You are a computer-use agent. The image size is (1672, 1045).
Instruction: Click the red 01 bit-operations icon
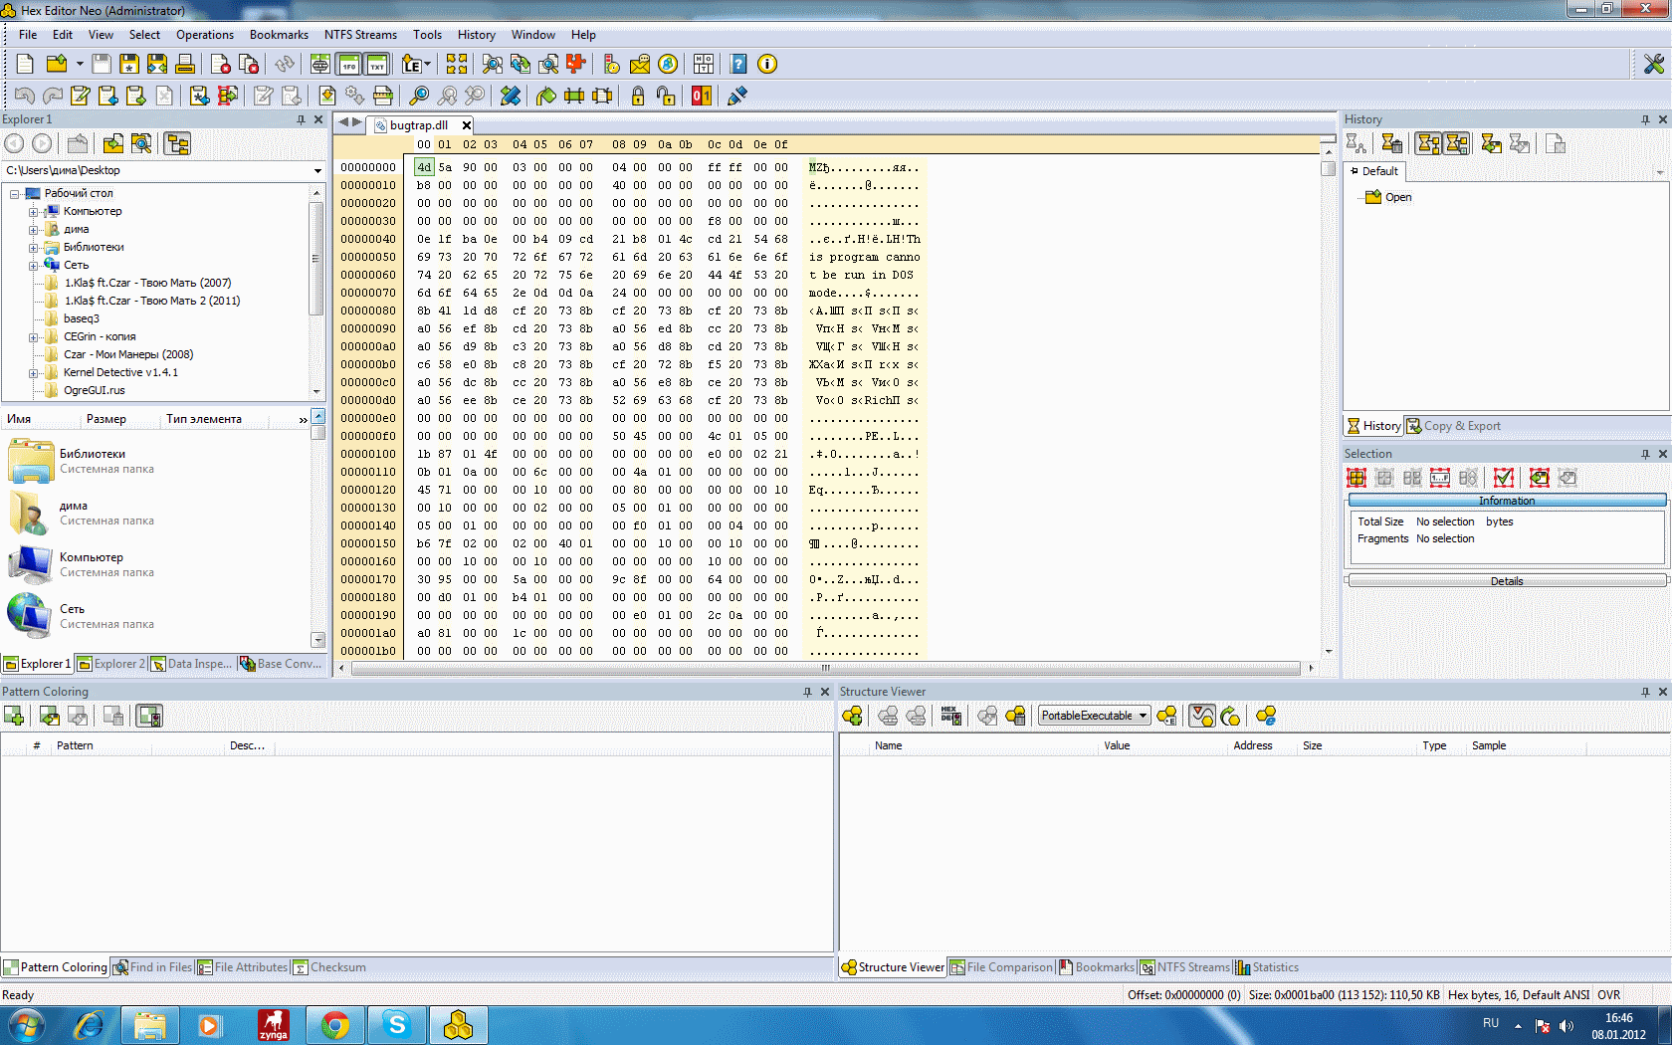click(x=702, y=96)
